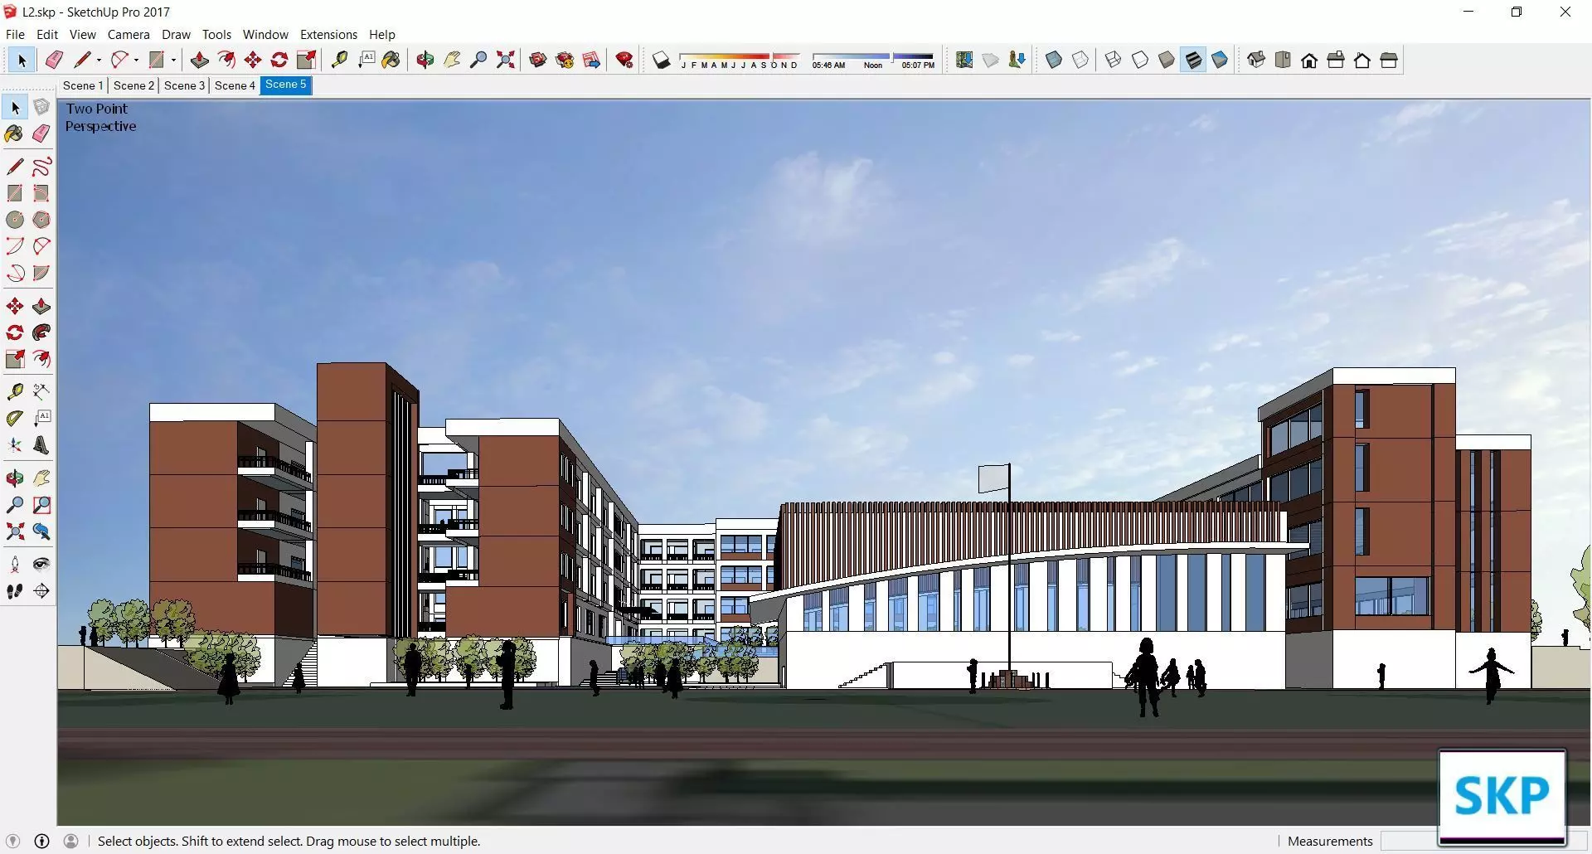Screen dimensions: 1592x854
Task: Click the sign-in person status icon
Action: 71,841
